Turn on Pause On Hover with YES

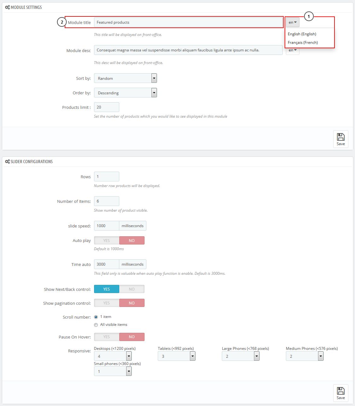pyautogui.click(x=107, y=337)
